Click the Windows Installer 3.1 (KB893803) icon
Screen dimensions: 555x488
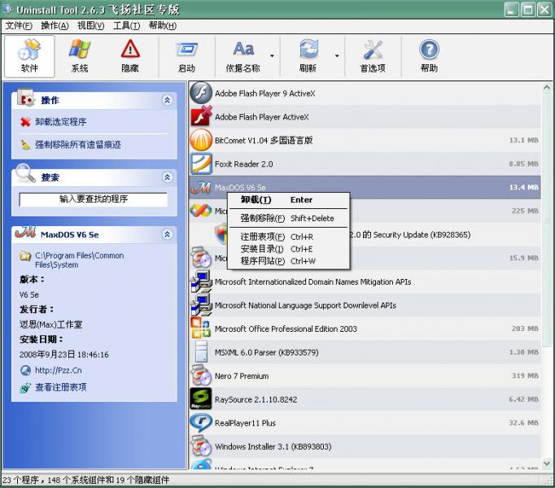click(x=201, y=446)
